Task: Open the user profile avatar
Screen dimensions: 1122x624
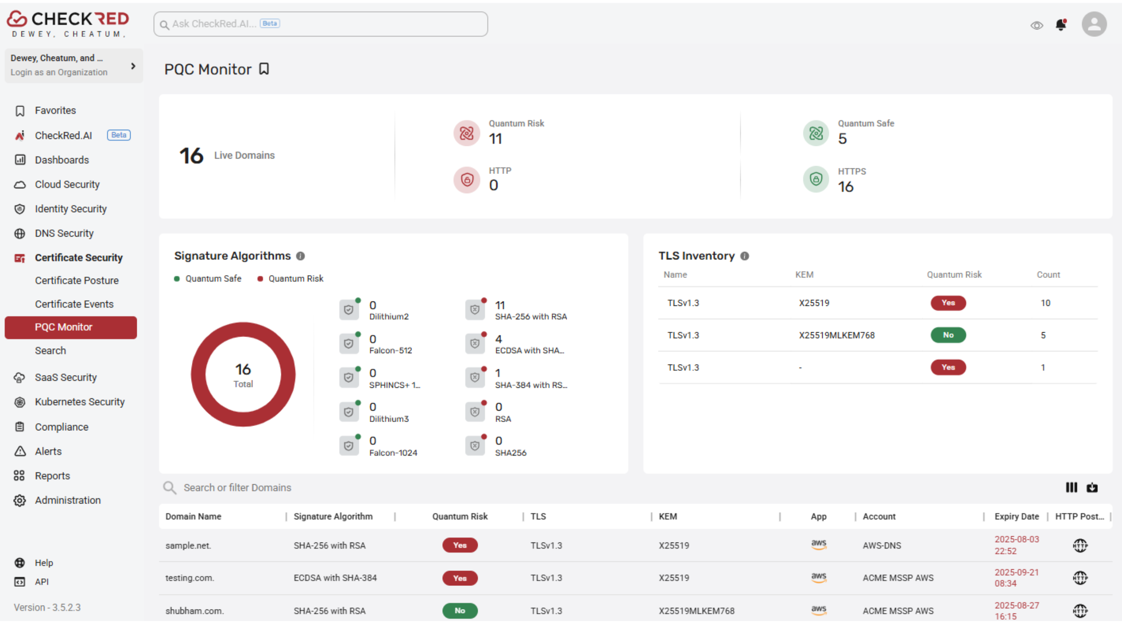Action: (x=1094, y=24)
